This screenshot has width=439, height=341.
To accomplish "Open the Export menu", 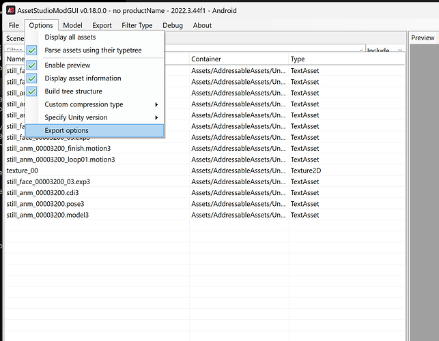I will pyautogui.click(x=102, y=25).
